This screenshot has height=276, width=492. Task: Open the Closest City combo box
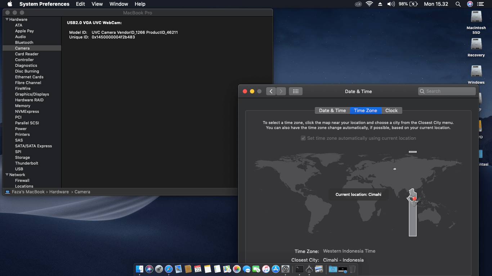(343, 260)
